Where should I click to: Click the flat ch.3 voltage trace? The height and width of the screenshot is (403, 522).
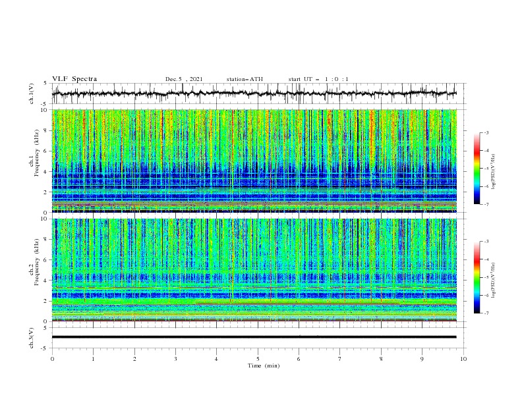pos(254,337)
